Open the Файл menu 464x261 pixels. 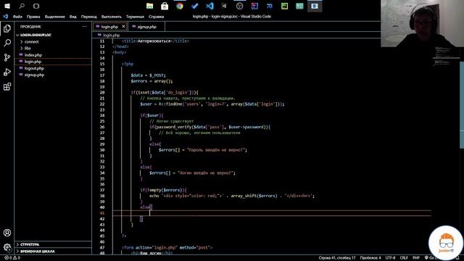pos(17,17)
